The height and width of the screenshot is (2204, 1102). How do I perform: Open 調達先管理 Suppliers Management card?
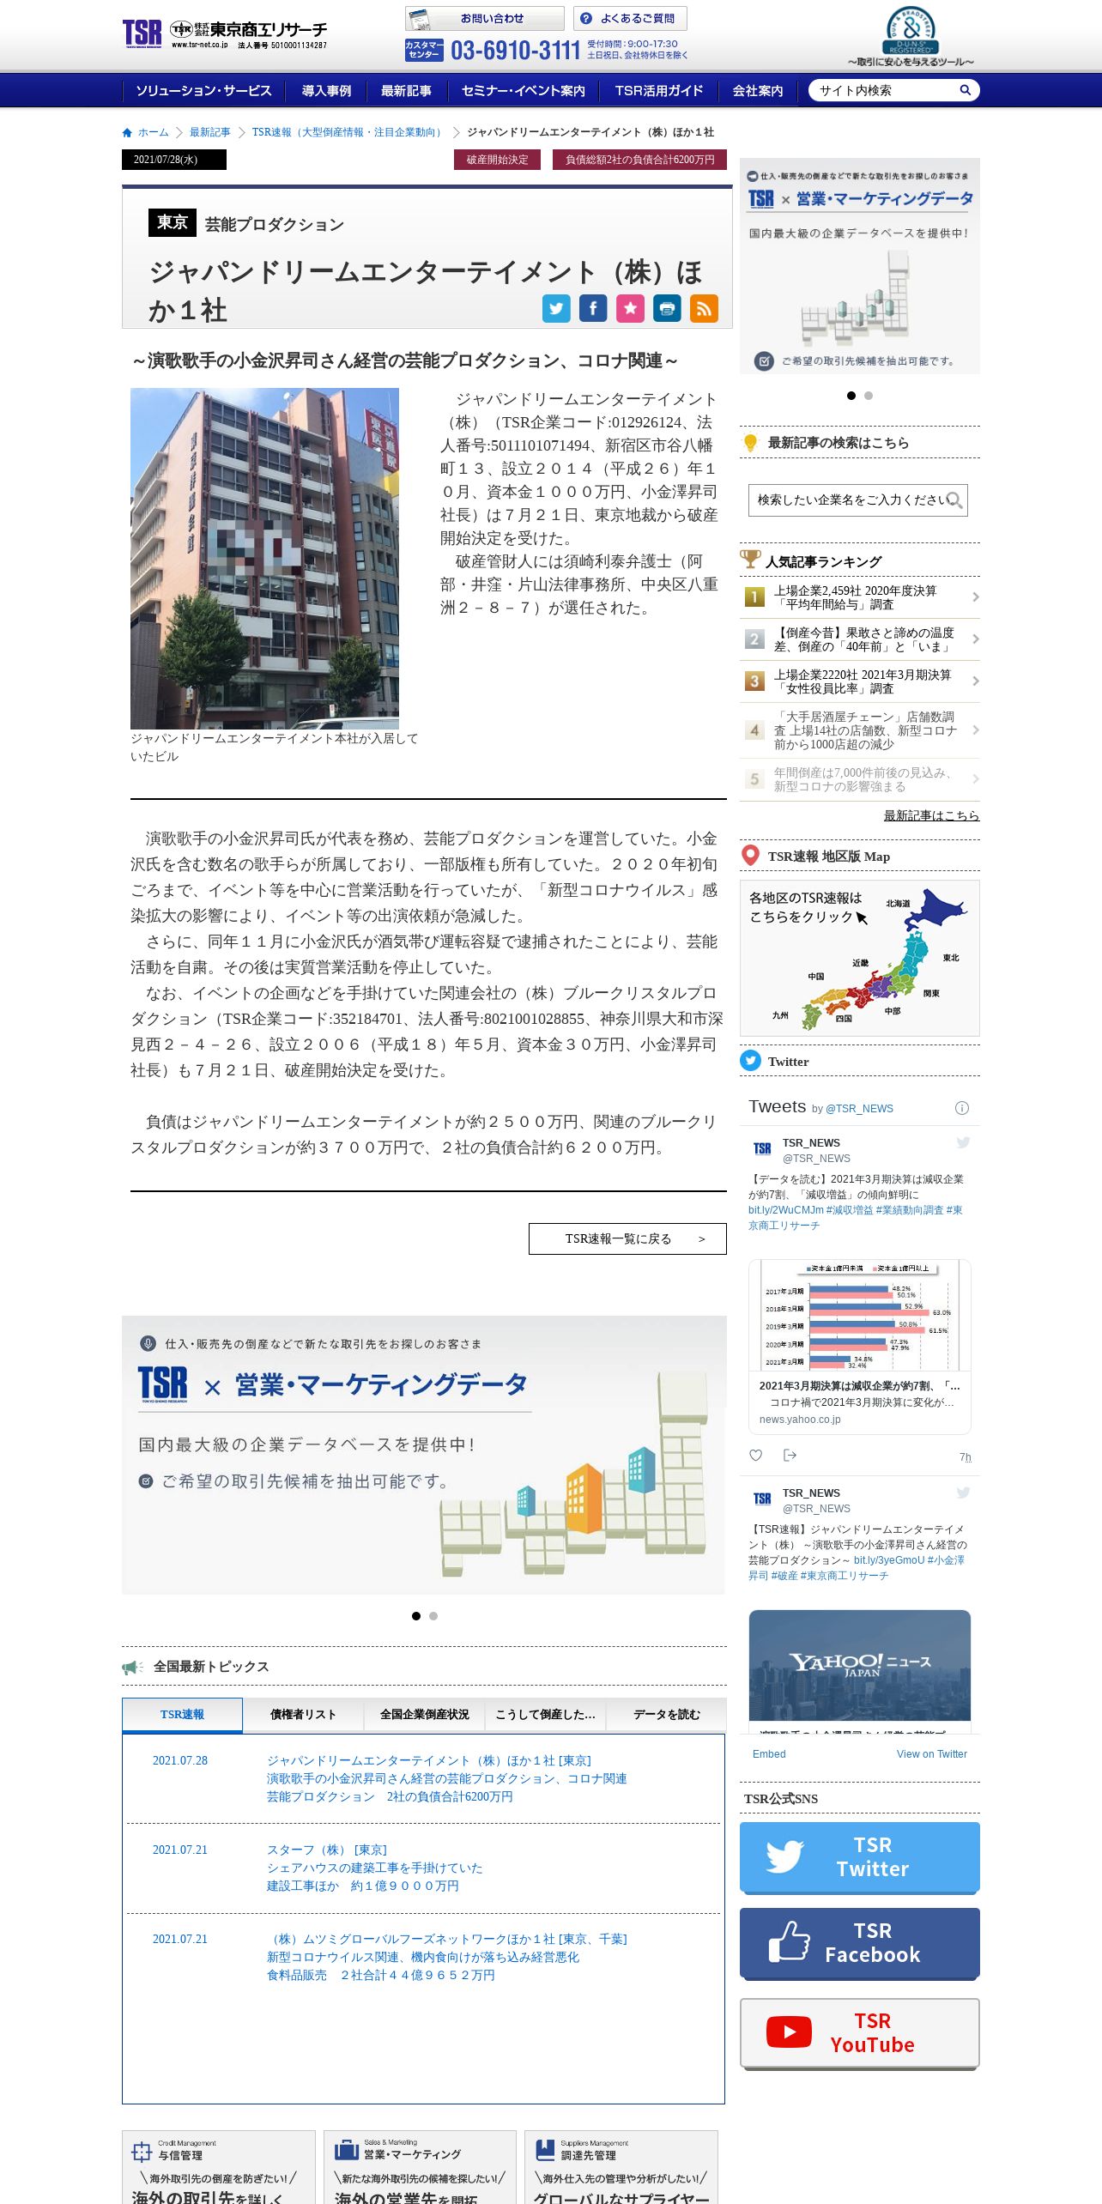(621, 2167)
